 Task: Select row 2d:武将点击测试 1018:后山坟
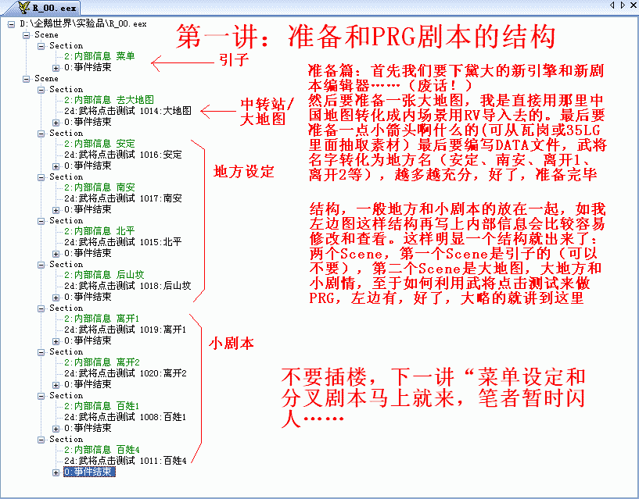tap(127, 286)
